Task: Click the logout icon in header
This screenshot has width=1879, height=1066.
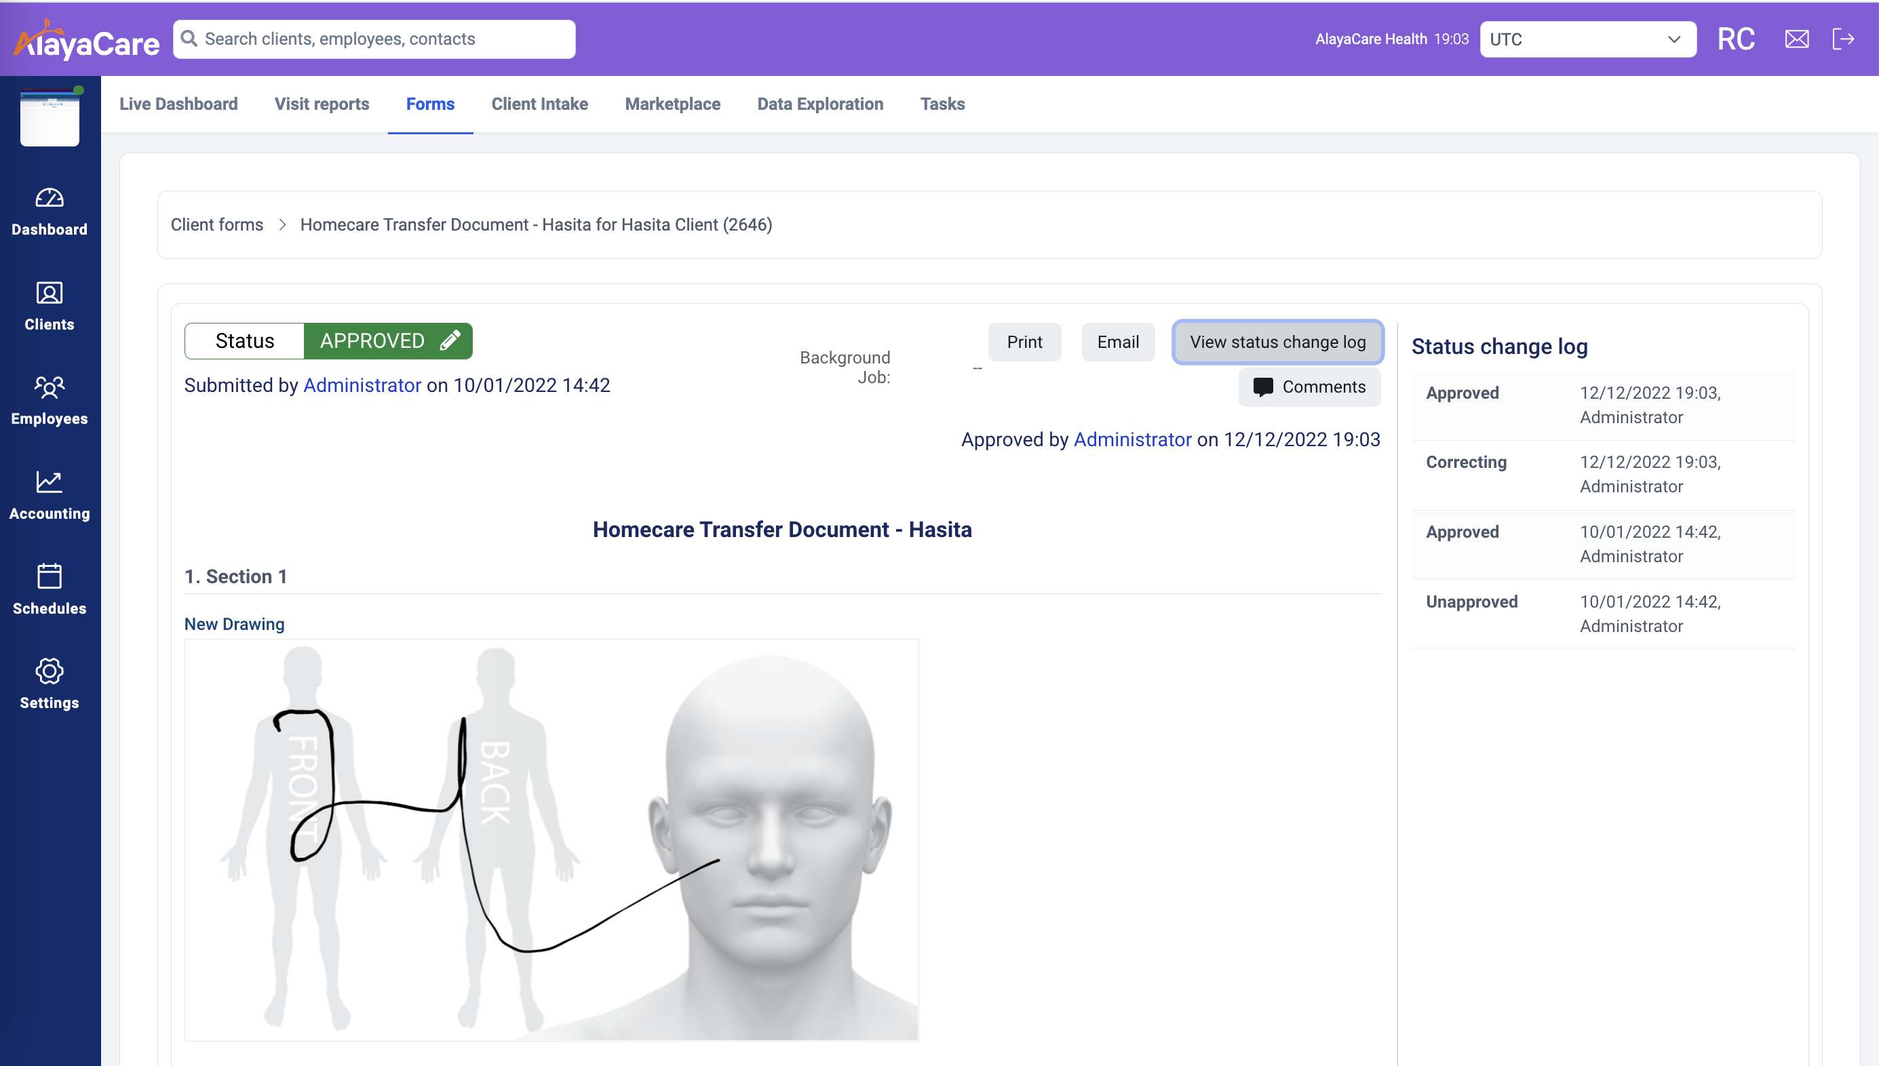Action: coord(1842,39)
